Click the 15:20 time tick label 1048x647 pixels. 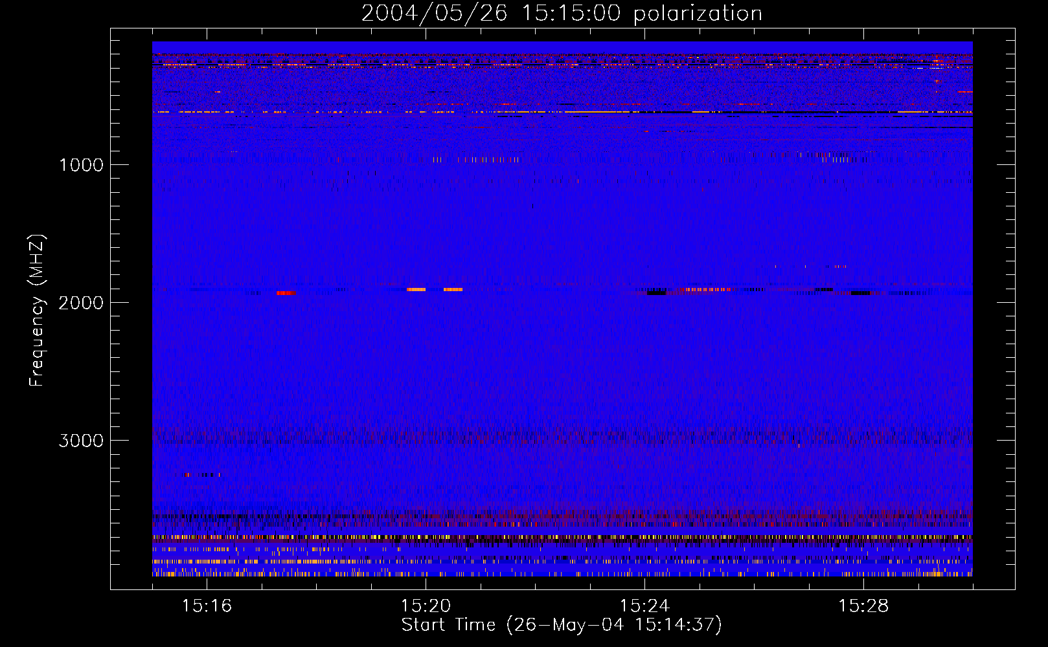coord(426,606)
